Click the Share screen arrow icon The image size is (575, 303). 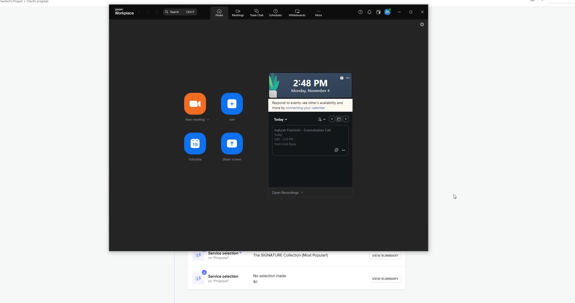tap(232, 143)
